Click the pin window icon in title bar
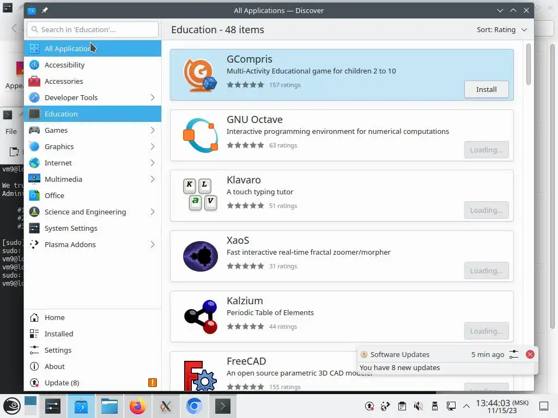The height and width of the screenshot is (418, 558). [x=45, y=10]
